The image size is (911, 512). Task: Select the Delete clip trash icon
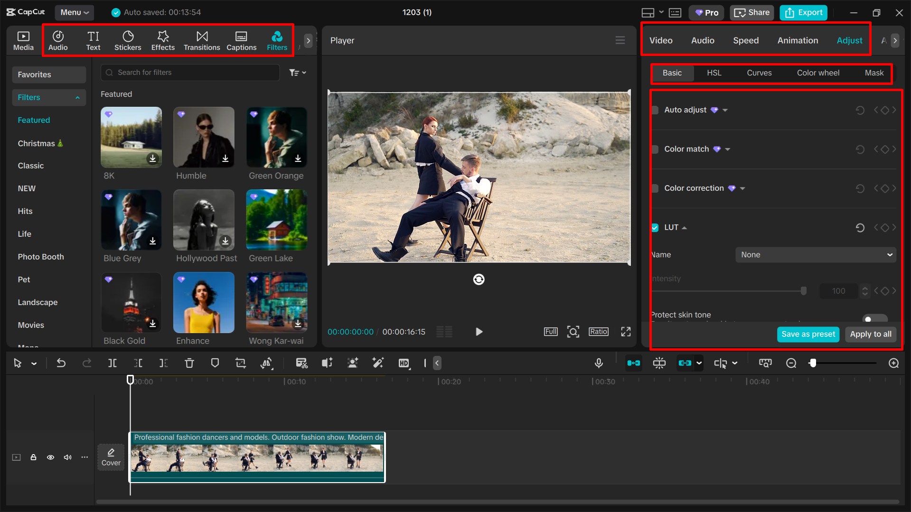point(189,363)
